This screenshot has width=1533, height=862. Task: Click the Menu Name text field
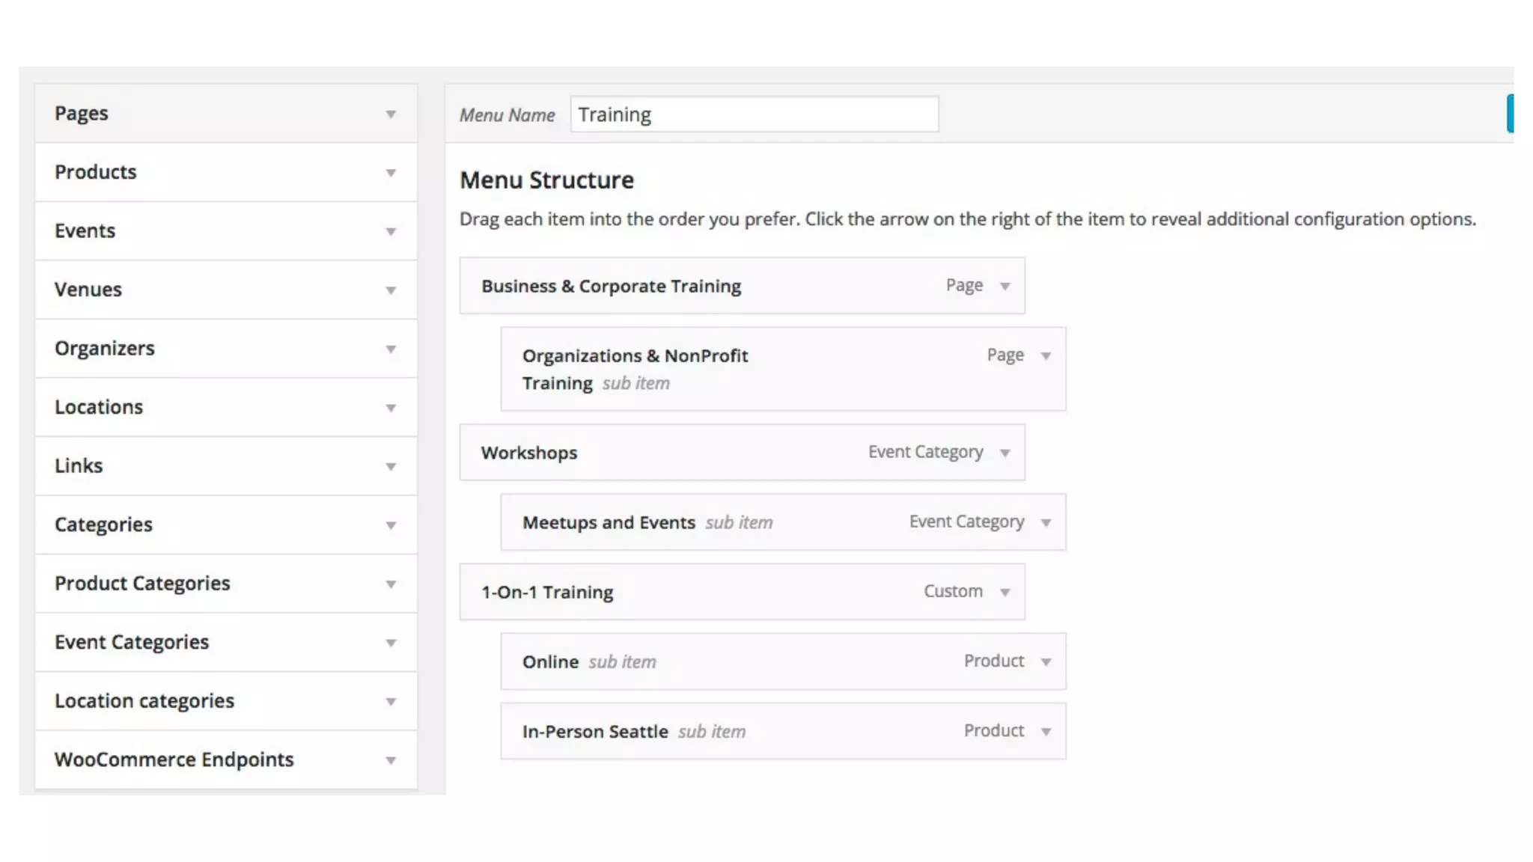pyautogui.click(x=753, y=114)
